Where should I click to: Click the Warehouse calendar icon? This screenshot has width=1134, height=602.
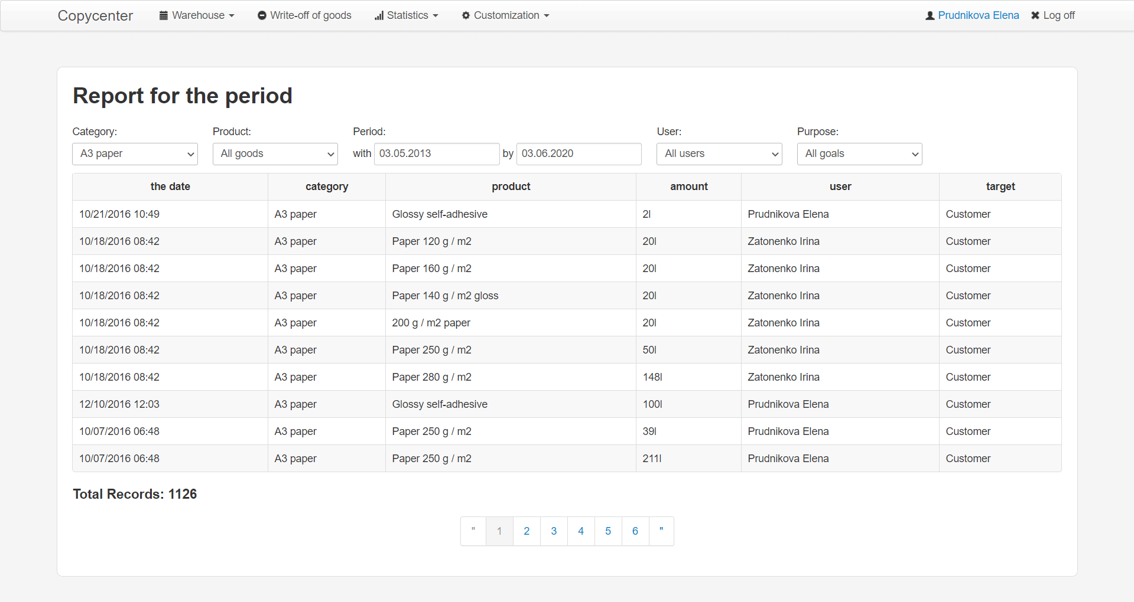click(x=164, y=15)
